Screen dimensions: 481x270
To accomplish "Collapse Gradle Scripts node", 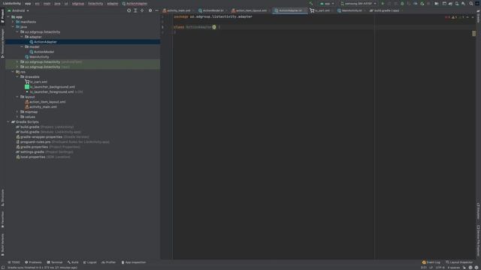I will (x=8, y=121).
